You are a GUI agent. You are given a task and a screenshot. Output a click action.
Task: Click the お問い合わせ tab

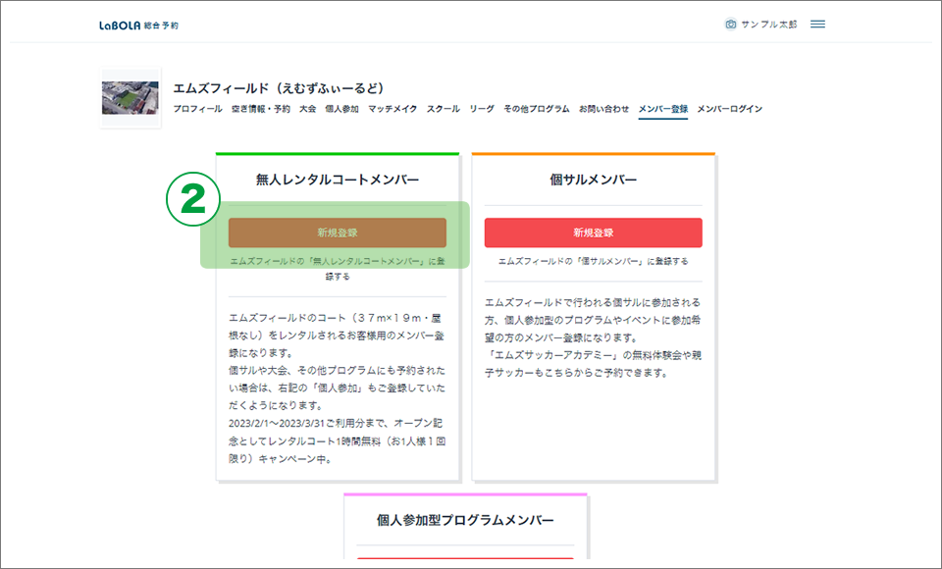point(603,109)
